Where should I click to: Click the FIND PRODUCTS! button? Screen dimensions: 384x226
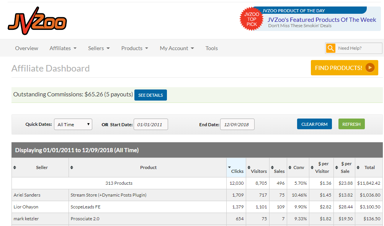[344, 68]
